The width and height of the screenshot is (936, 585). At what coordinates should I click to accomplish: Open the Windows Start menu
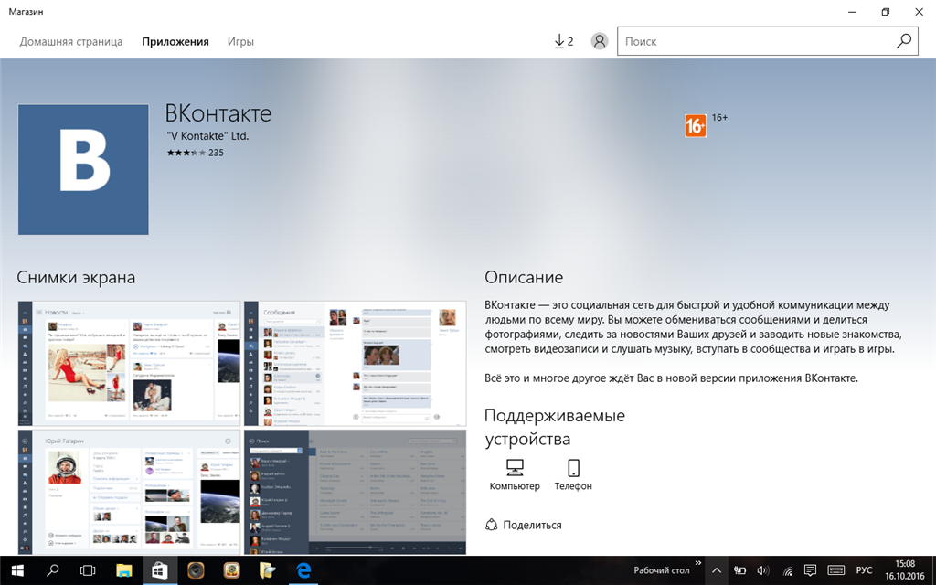tap(17, 570)
